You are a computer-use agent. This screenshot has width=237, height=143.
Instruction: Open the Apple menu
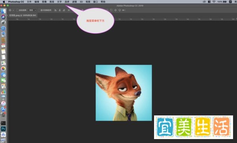coord(4,2)
